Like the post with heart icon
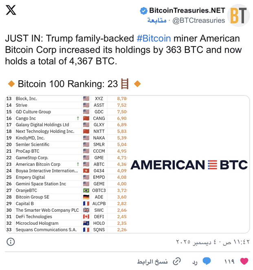This screenshot has width=253, height=270. click(x=244, y=261)
